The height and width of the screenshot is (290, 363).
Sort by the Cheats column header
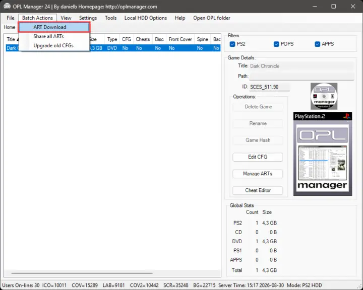pos(143,39)
